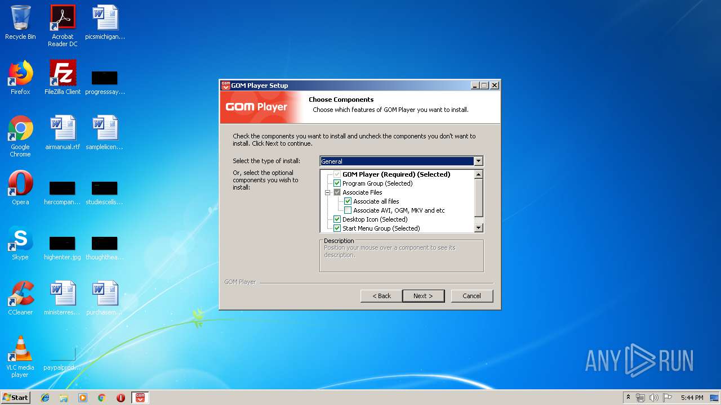721x405 pixels.
Task: Click the volume speaker tray icon
Action: coord(653,398)
